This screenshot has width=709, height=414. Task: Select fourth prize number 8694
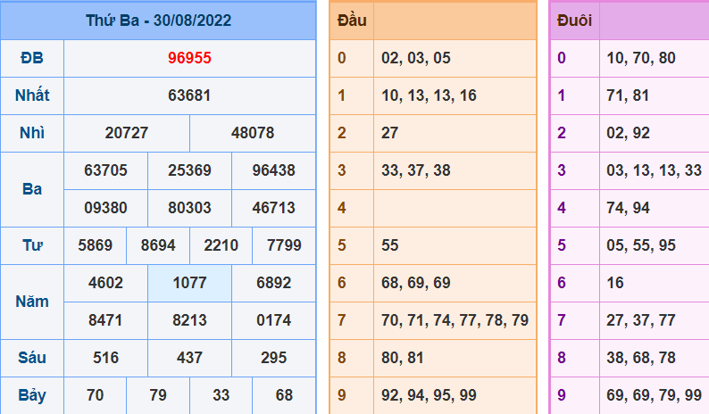pos(158,246)
